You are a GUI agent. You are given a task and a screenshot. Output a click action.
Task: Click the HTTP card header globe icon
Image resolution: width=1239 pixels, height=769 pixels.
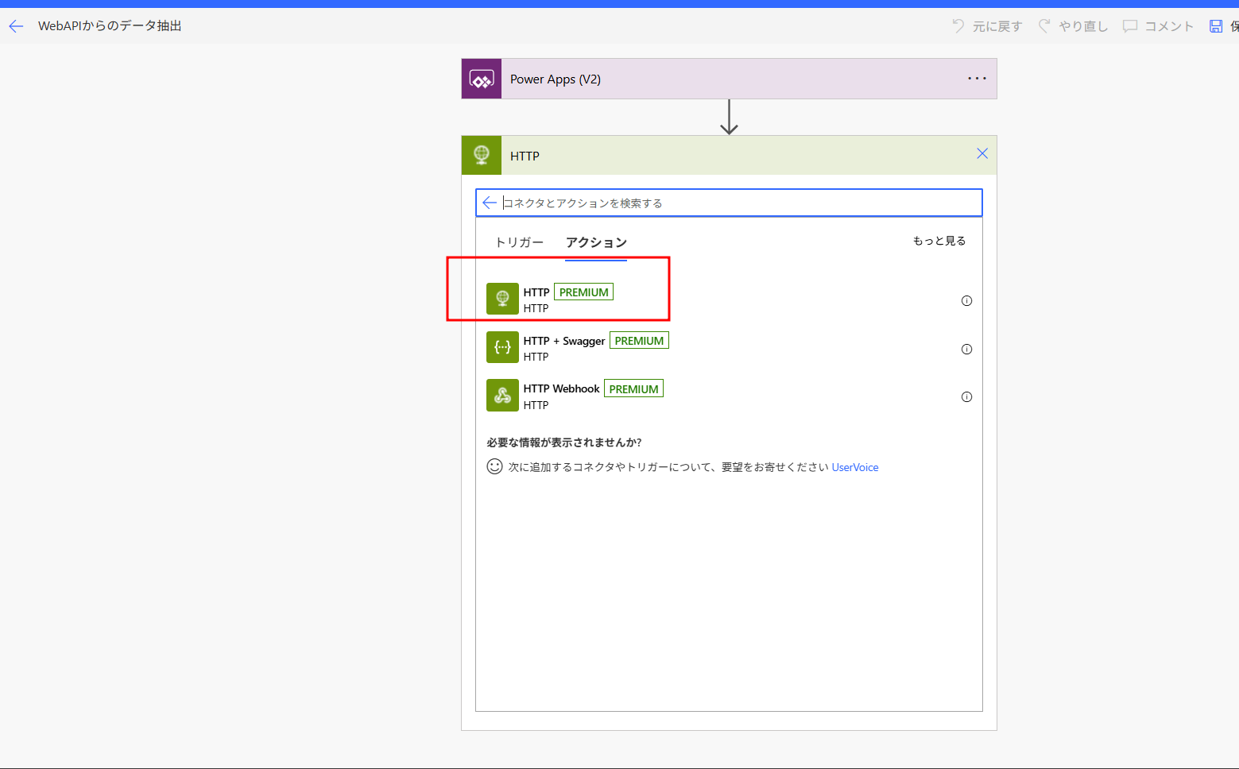click(482, 155)
